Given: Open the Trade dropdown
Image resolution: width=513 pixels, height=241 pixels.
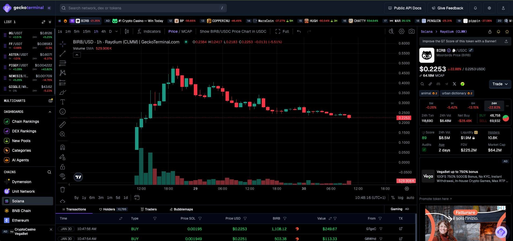Looking at the screenshot, I should (500, 84).
